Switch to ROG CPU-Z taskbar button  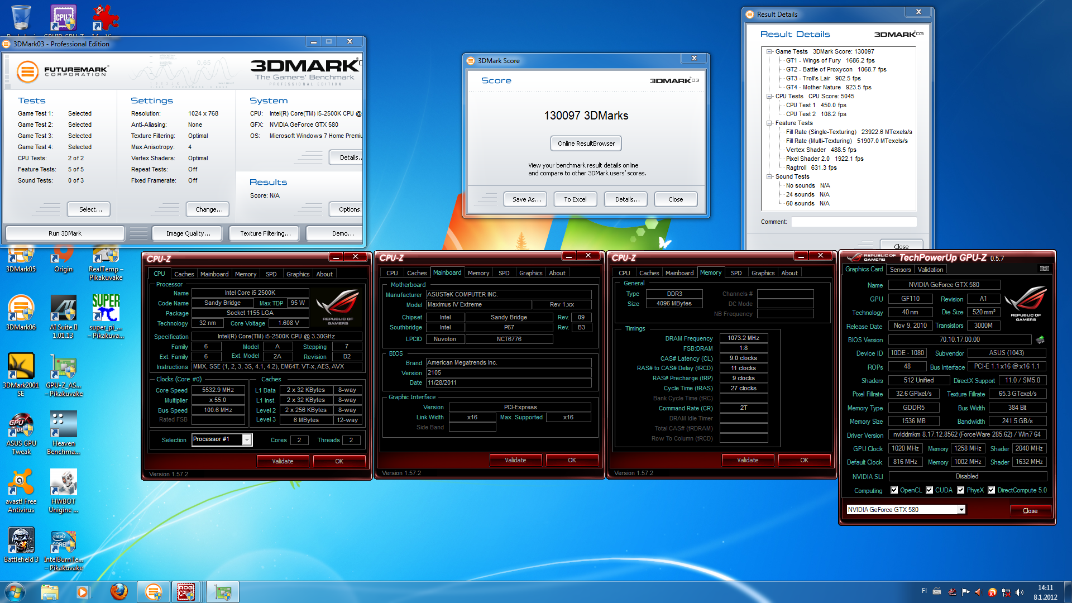(x=186, y=592)
